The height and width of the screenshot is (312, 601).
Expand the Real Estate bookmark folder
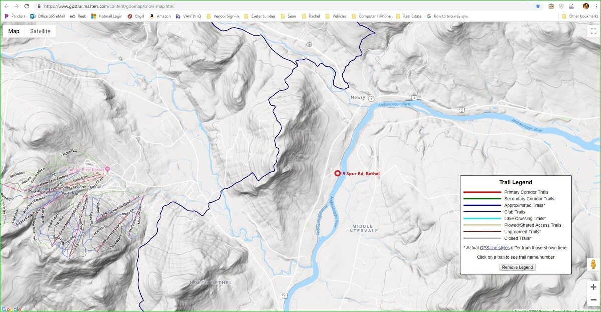pos(409,16)
